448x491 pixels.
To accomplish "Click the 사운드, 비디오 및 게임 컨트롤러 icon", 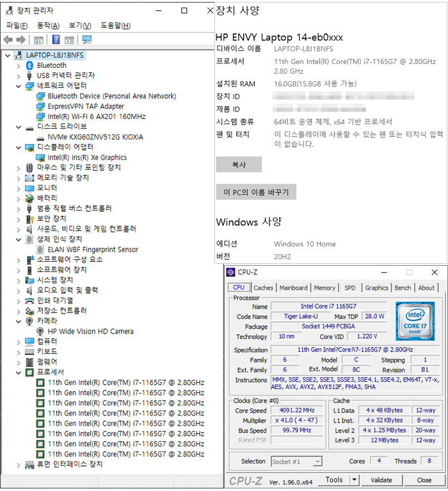I will [x=29, y=229].
